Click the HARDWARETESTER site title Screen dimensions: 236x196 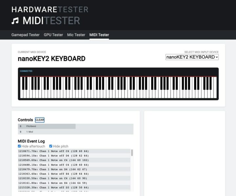click(x=49, y=9)
